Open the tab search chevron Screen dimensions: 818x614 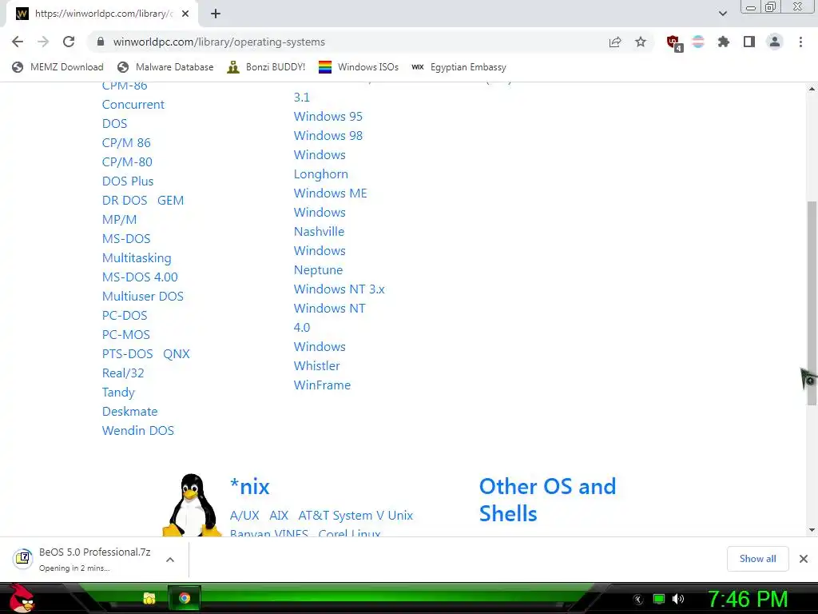point(722,14)
